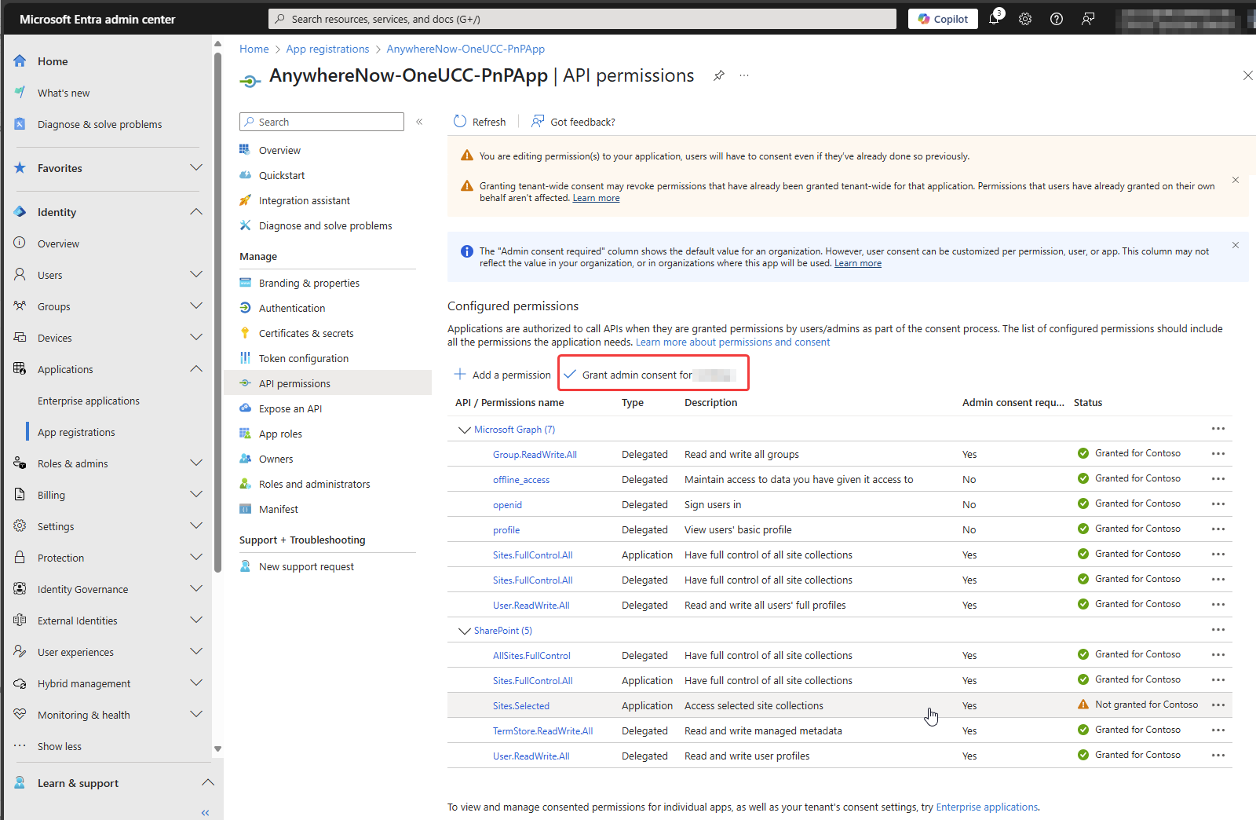Image resolution: width=1256 pixels, height=820 pixels.
Task: Open ellipsis menu for TermStore.ReadWrite.All row
Action: [1218, 730]
